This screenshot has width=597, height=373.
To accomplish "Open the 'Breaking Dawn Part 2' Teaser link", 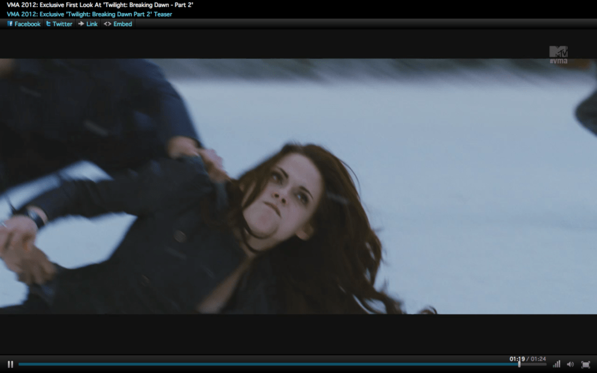I will coord(90,14).
